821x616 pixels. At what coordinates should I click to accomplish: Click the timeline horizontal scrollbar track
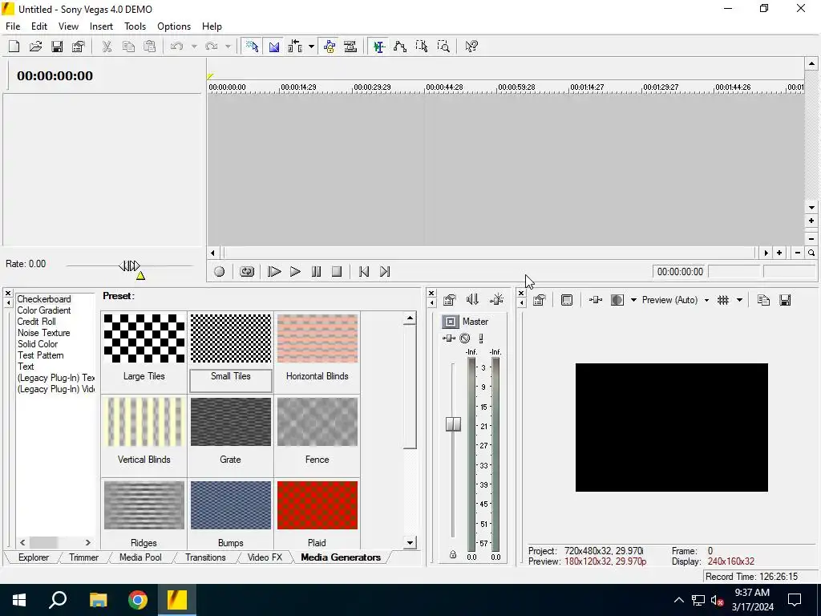[x=490, y=253]
